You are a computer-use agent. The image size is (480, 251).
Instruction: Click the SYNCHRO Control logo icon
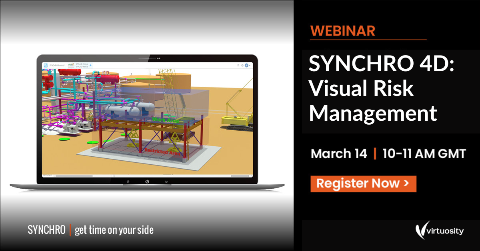tap(46, 65)
